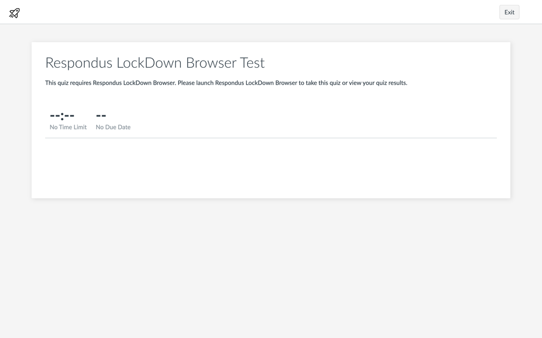
Task: Click the word Respondus in the heading
Action: click(79, 63)
